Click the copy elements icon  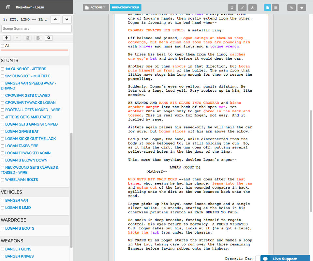[x=28, y=38]
